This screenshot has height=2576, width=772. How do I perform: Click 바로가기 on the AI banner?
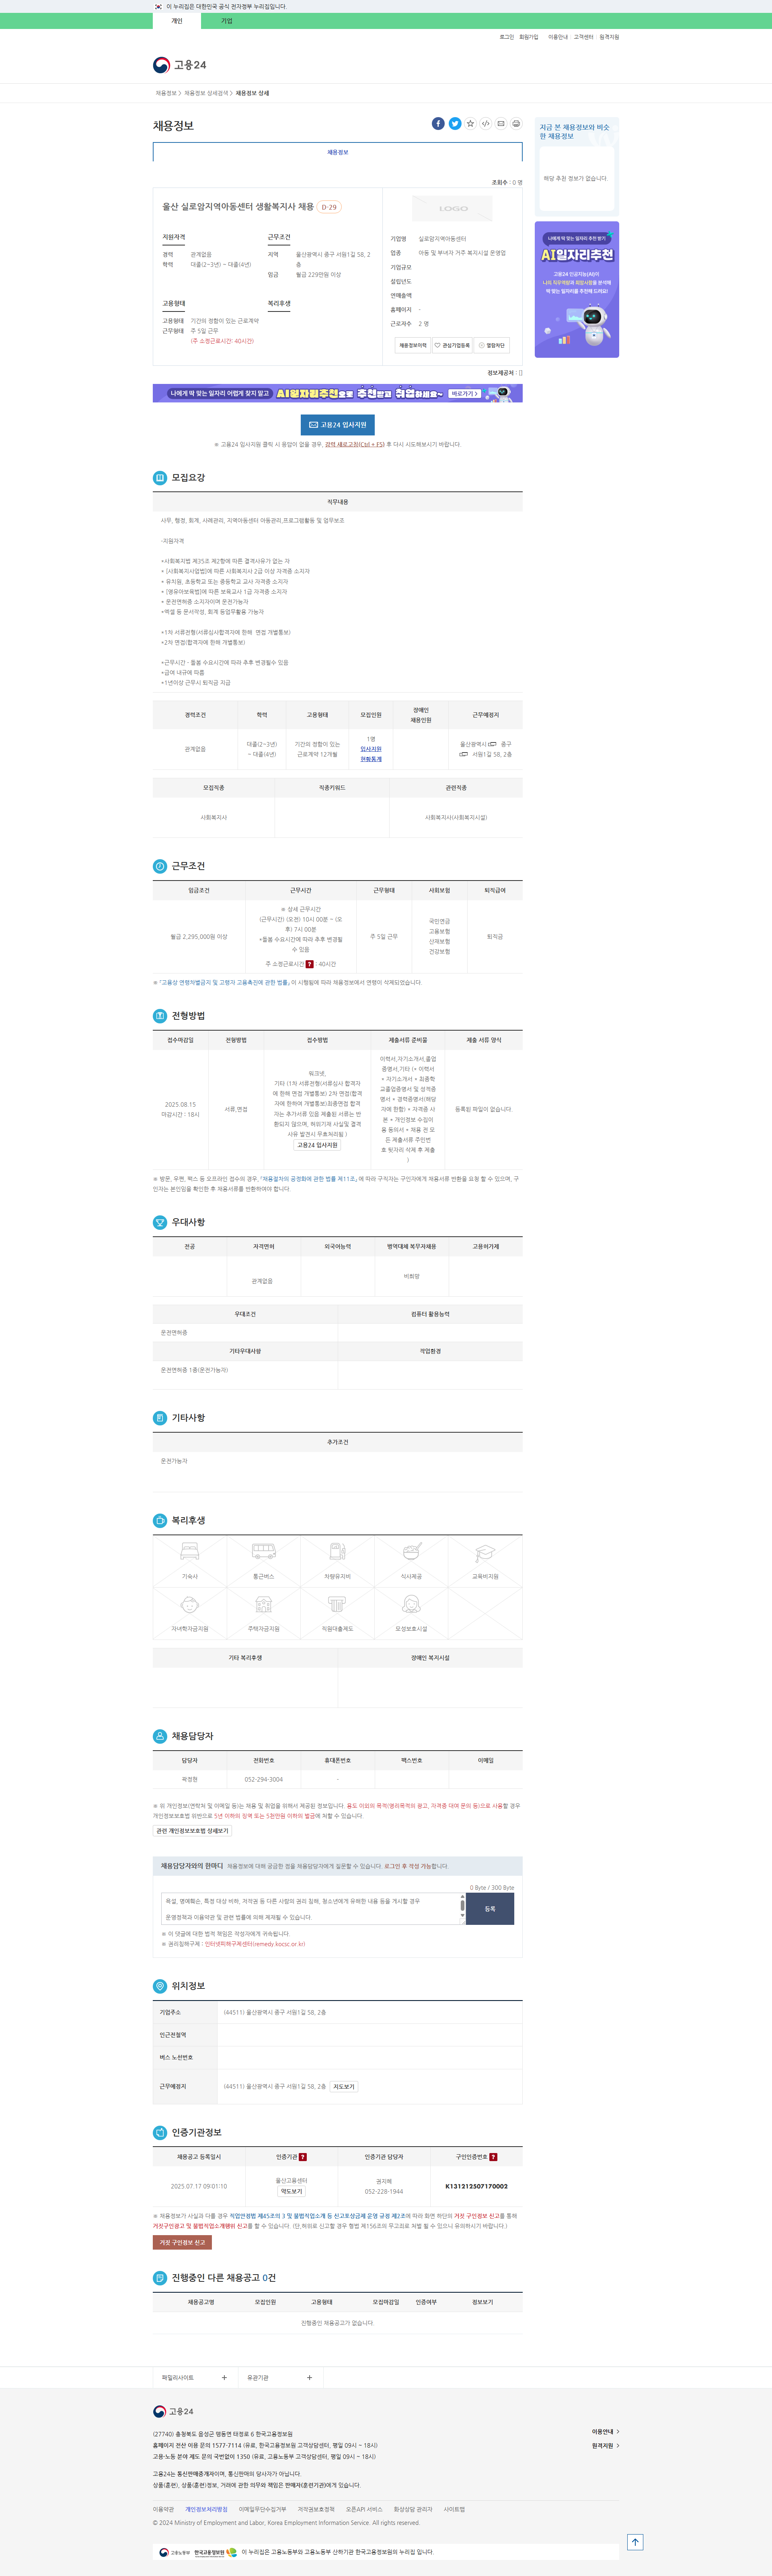coord(465,394)
